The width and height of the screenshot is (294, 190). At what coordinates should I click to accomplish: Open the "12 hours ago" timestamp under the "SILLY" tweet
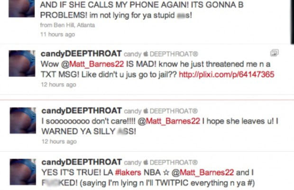tap(59, 142)
